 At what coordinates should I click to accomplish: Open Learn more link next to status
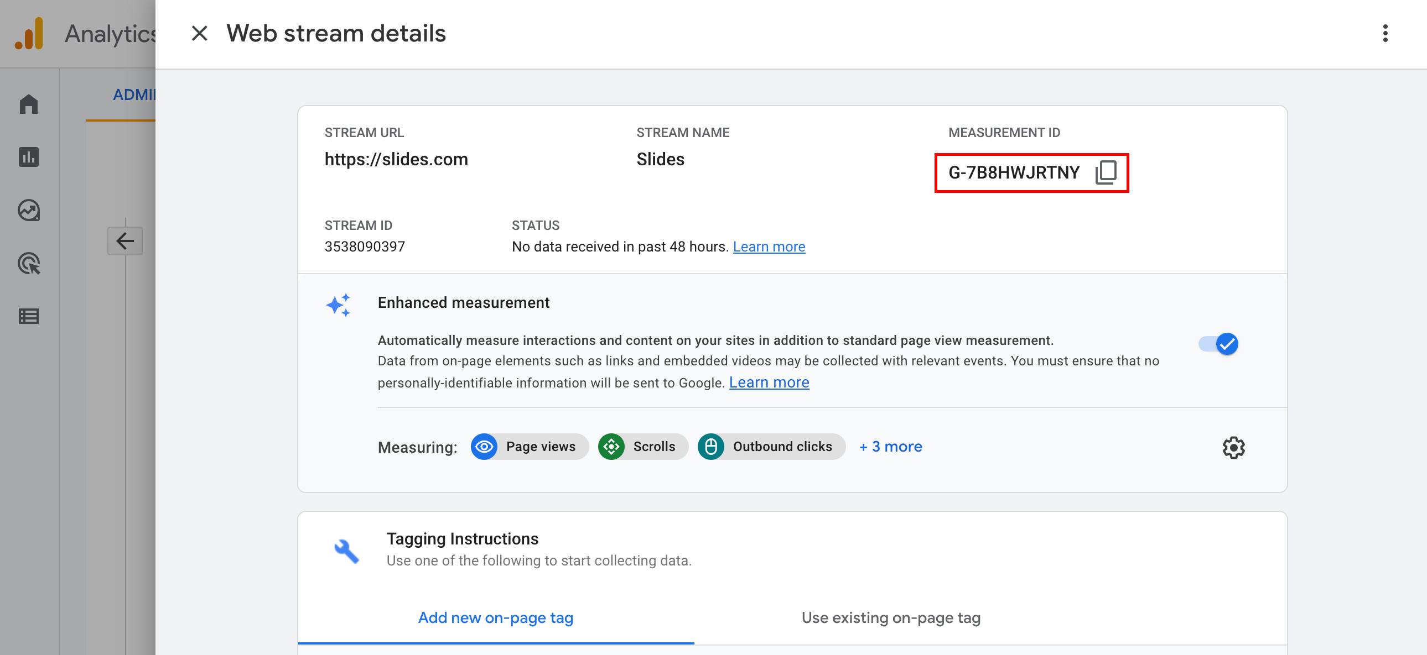(x=769, y=247)
